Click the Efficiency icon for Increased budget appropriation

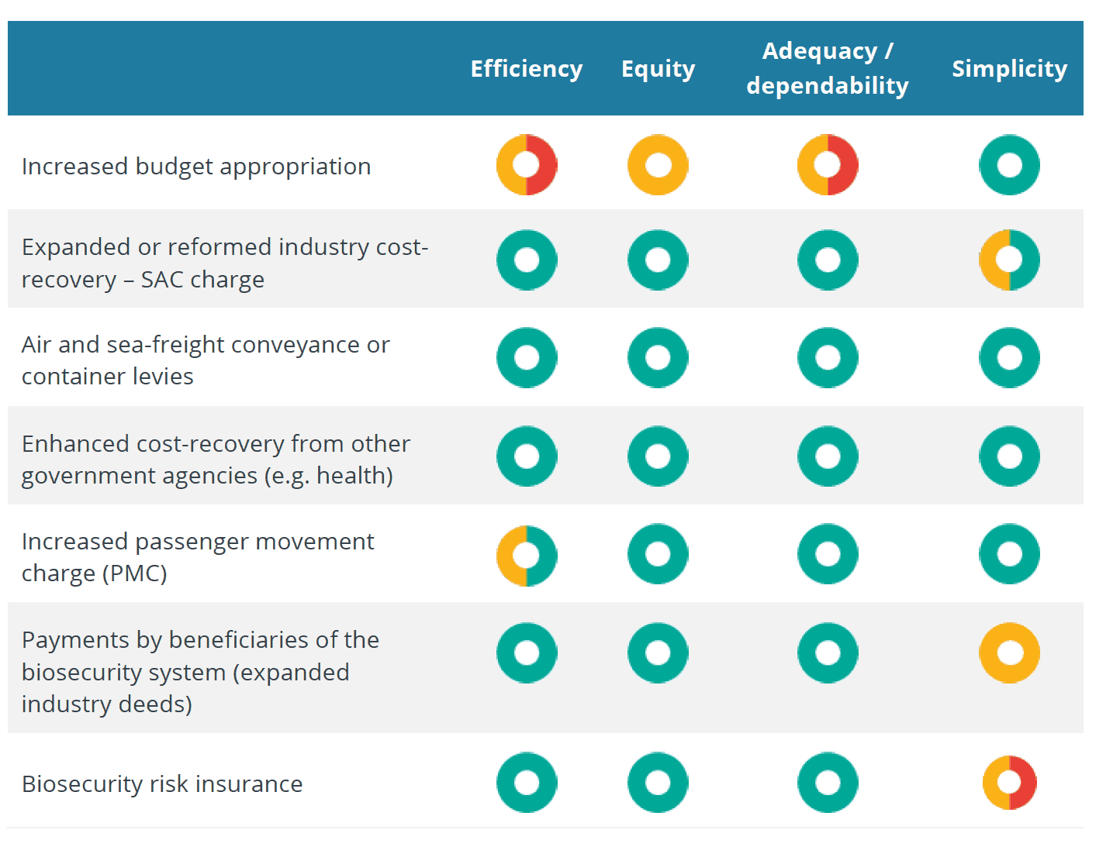click(x=527, y=165)
